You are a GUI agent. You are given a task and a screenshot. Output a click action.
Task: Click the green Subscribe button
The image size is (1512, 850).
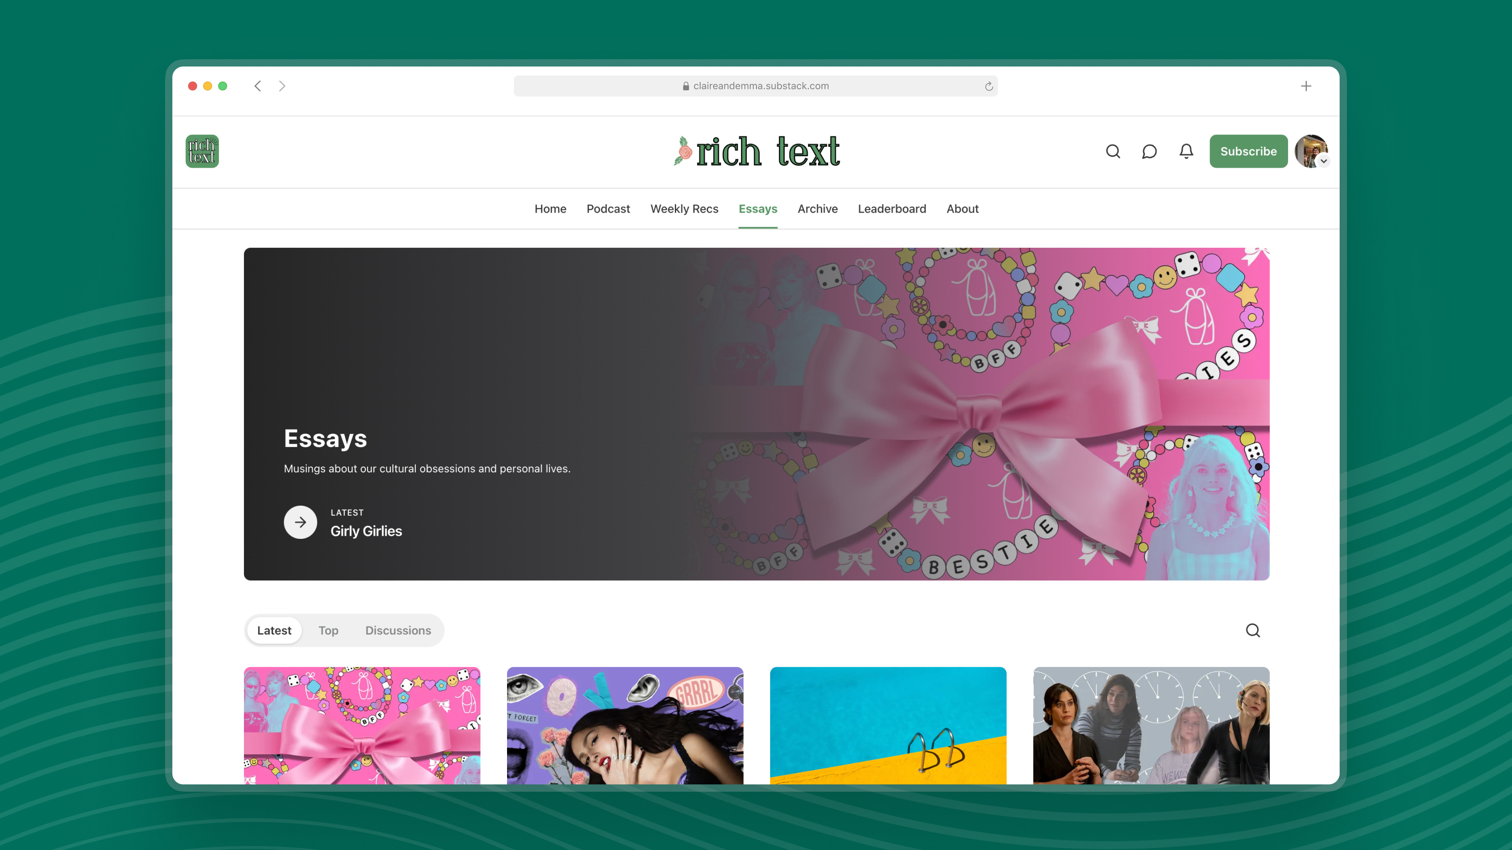point(1248,151)
